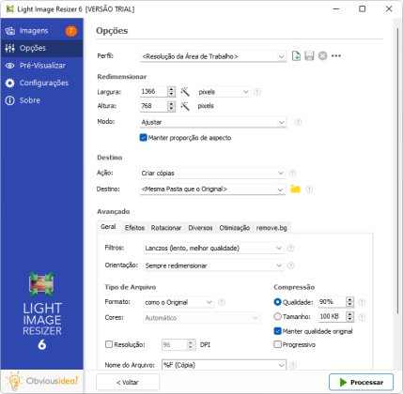Switch to the Rotacionar tab

pyautogui.click(x=166, y=228)
